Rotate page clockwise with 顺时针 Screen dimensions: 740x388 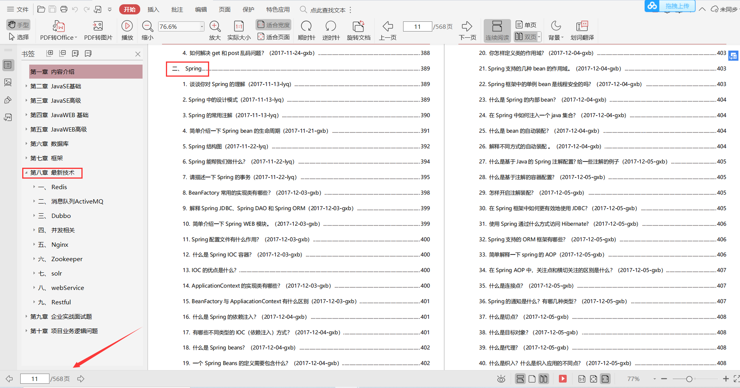pos(307,31)
